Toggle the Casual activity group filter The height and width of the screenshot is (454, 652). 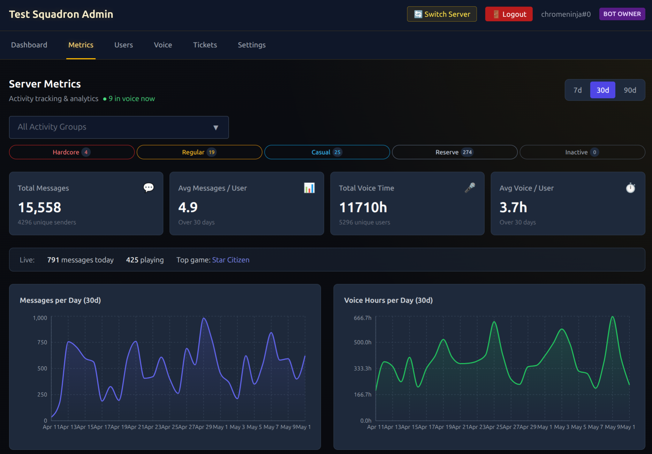click(x=327, y=152)
